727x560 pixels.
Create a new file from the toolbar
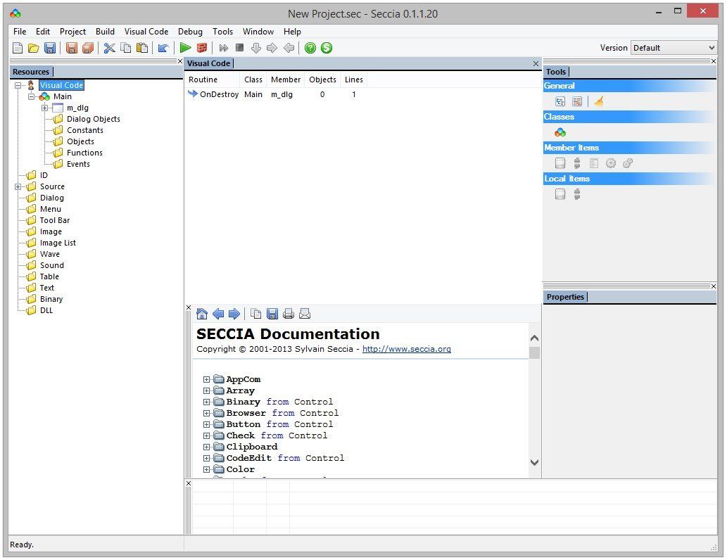coord(18,48)
